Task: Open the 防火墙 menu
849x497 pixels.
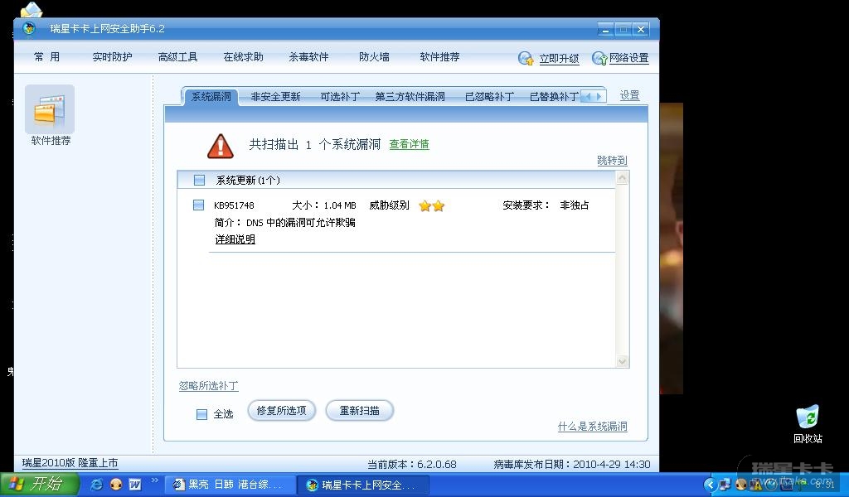Action: [374, 57]
